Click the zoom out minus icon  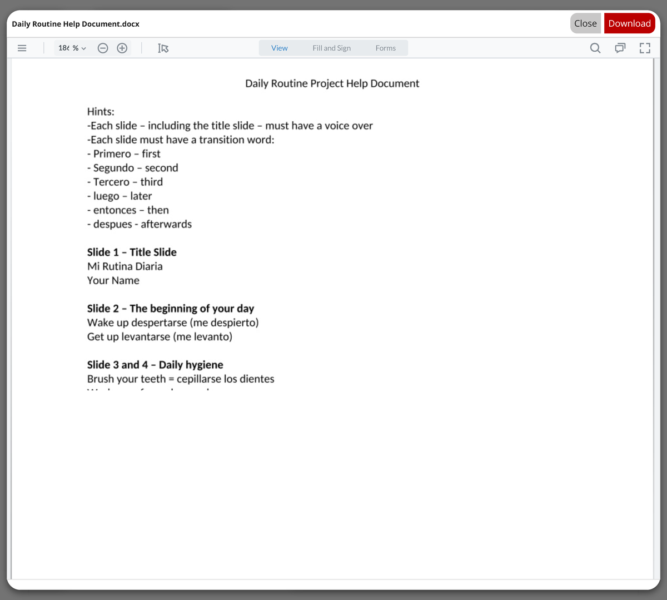coord(103,48)
